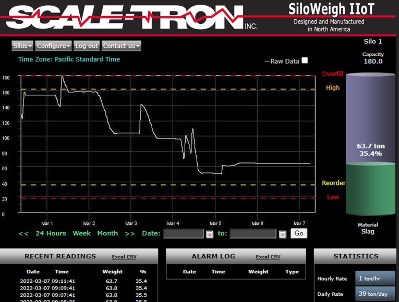This screenshot has width=399, height=302.
Task: Select the Week chart range
Action: click(82, 233)
